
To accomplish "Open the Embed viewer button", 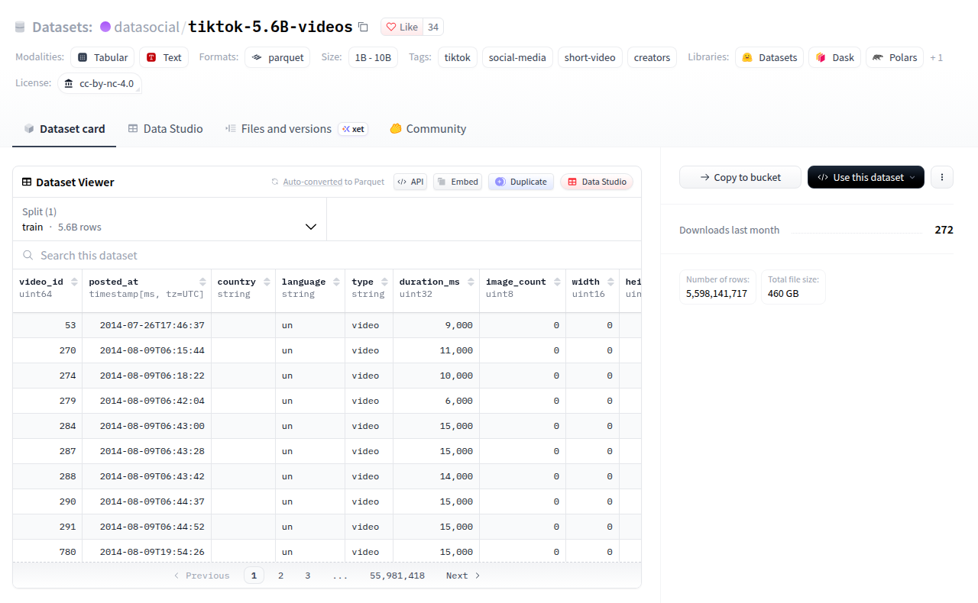I will pos(458,182).
